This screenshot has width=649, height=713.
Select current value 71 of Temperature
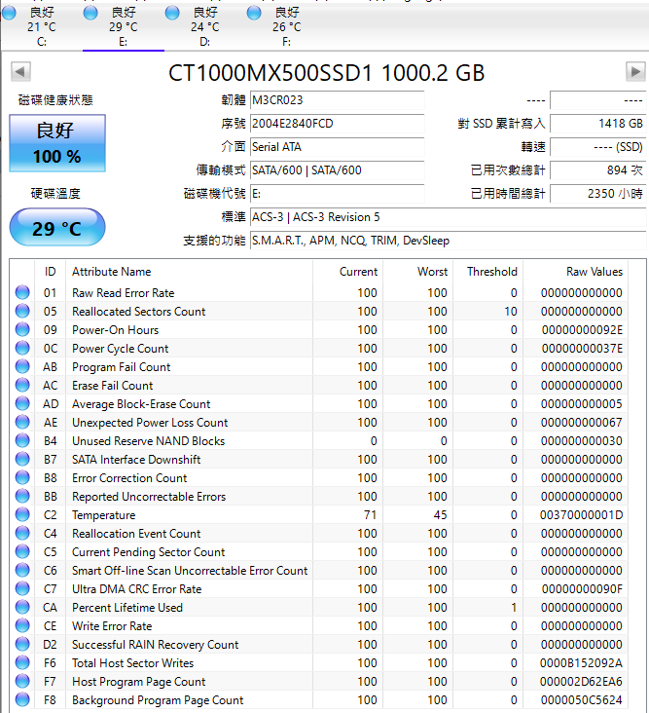tap(370, 515)
